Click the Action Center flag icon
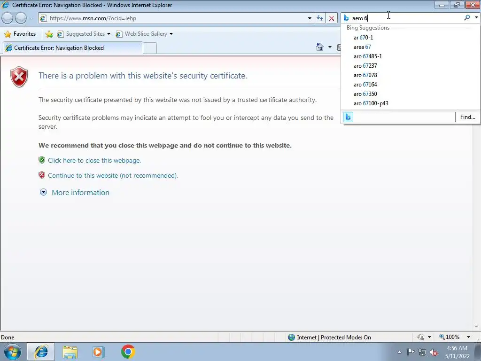The image size is (481, 361). click(x=411, y=352)
